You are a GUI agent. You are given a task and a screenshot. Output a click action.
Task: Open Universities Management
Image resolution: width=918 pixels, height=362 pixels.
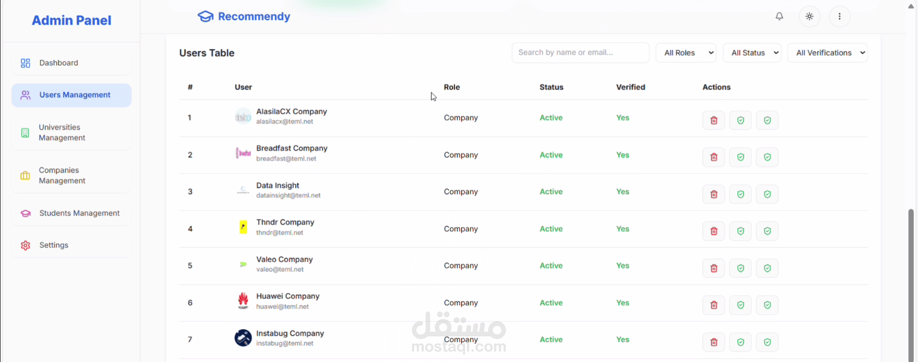click(71, 133)
